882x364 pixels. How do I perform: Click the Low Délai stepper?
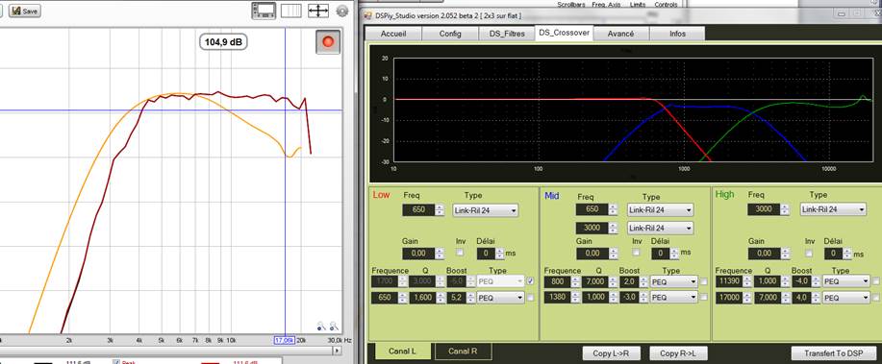point(499,254)
